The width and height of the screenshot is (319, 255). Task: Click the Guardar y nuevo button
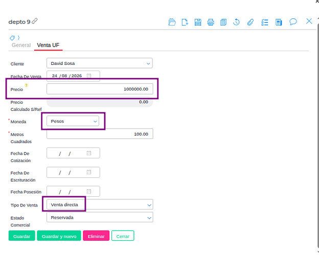point(59,236)
